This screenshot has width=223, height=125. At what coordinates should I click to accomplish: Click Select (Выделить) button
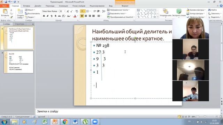214,17
